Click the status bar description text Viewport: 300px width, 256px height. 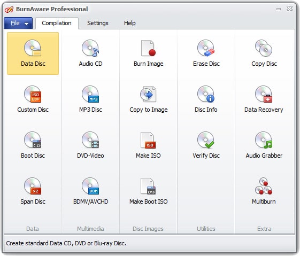click(x=66, y=243)
